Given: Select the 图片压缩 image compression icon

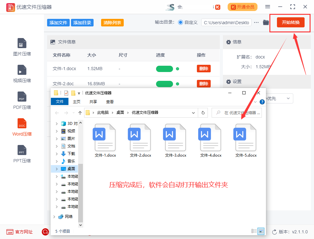Looking at the screenshot, I should coord(22,43).
